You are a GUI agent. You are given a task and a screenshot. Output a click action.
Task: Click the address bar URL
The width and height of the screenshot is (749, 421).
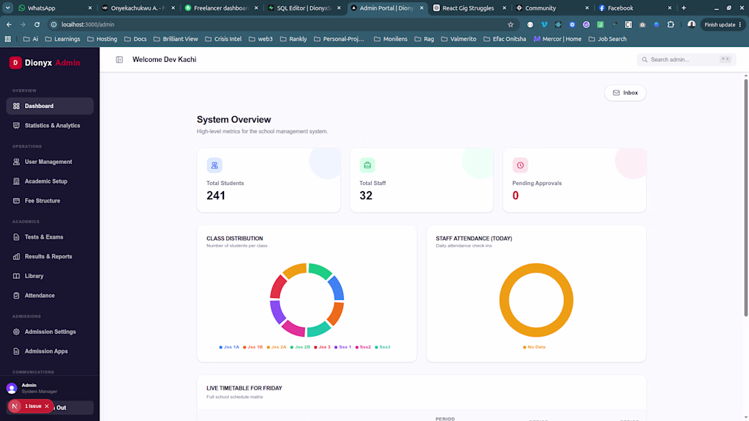click(x=88, y=24)
